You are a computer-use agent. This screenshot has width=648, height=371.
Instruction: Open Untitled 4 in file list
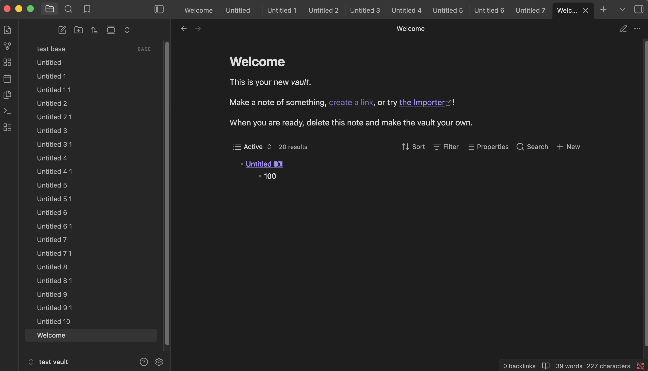[91, 158]
